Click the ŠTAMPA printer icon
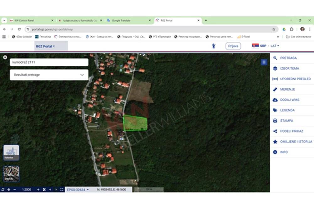Viewport: 314px width, 209px height. [275, 121]
